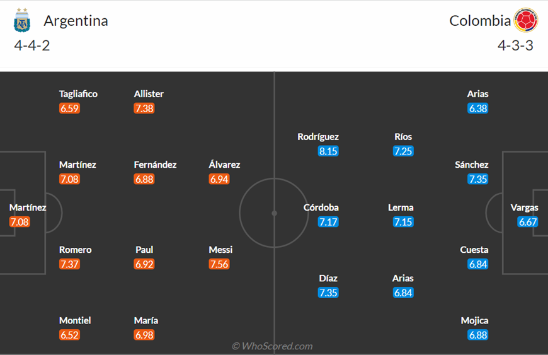Click Córdoba player name
This screenshot has width=548, height=355.
tap(321, 207)
